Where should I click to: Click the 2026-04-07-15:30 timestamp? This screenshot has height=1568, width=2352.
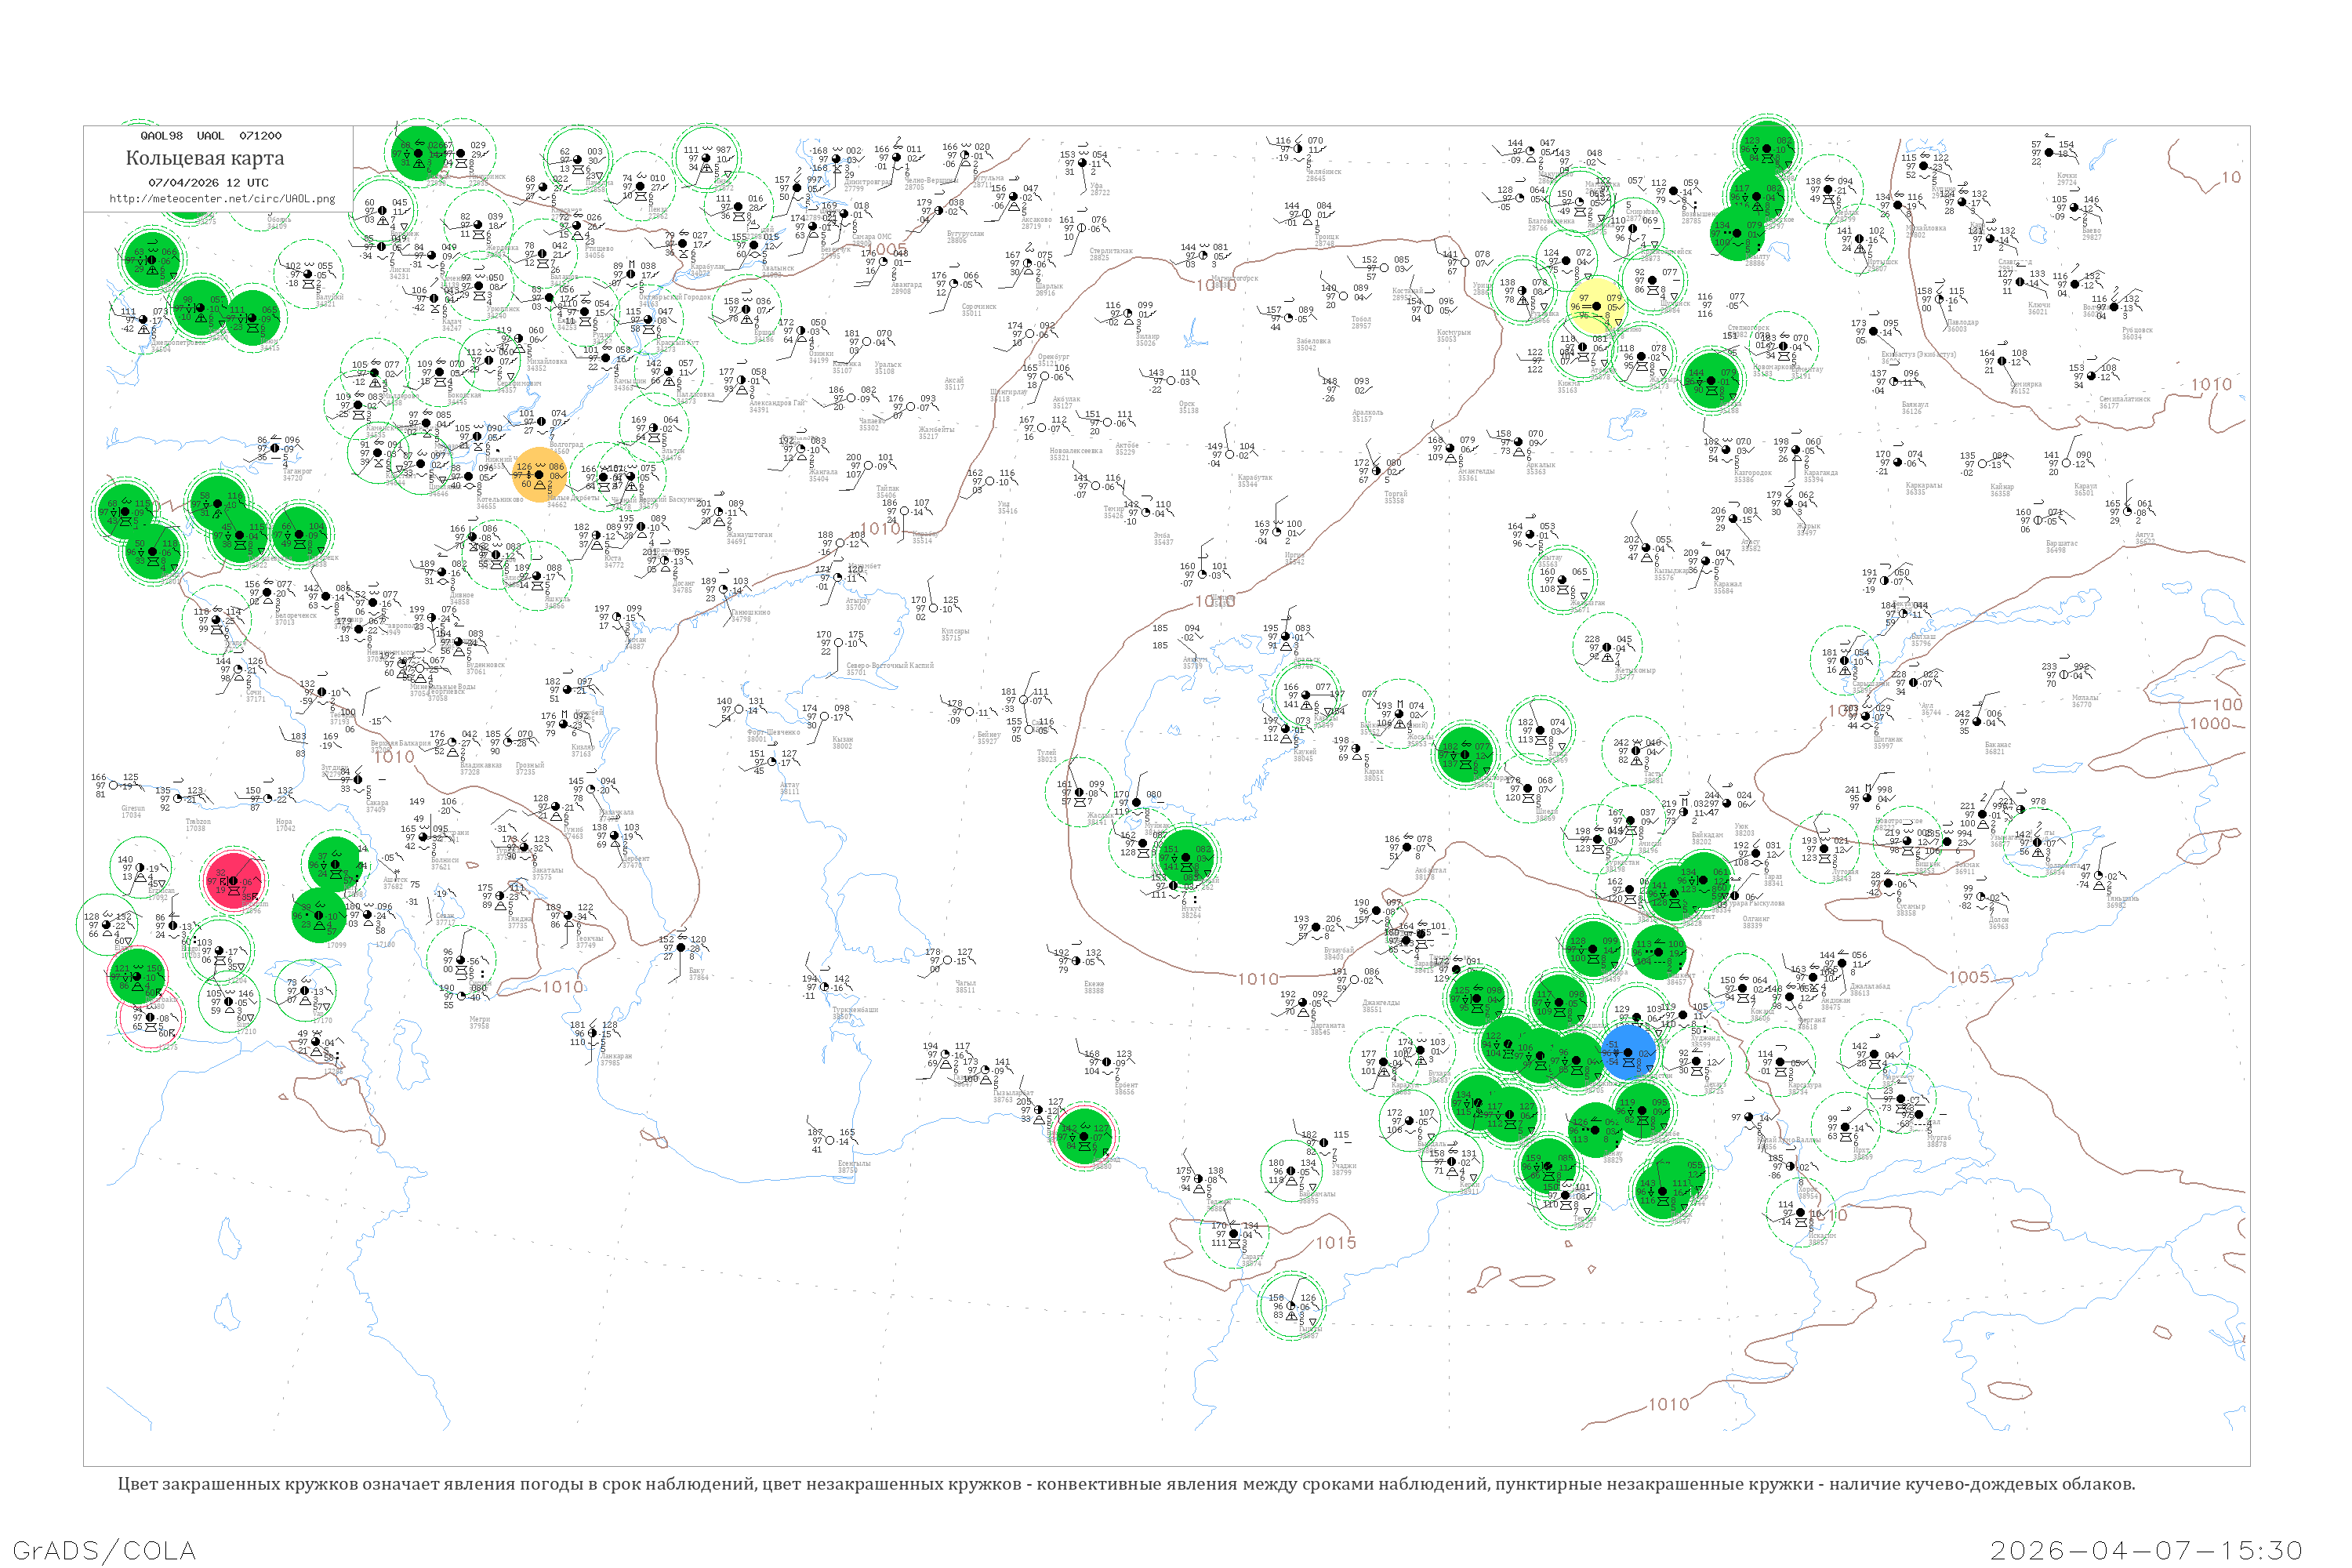(x=2146, y=1550)
